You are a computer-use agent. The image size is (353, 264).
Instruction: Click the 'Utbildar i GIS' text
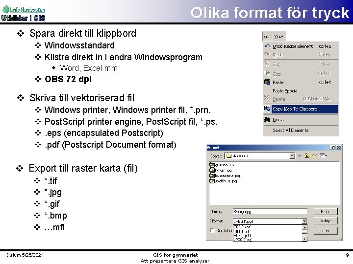point(23,18)
